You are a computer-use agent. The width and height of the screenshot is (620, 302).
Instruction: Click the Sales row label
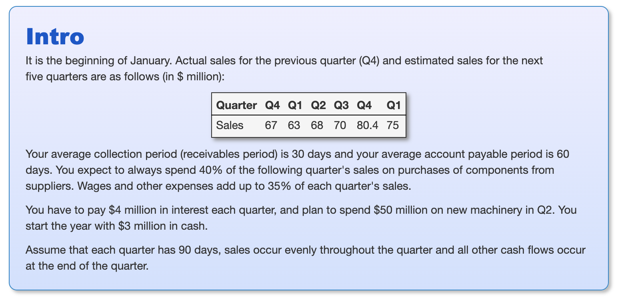230,125
